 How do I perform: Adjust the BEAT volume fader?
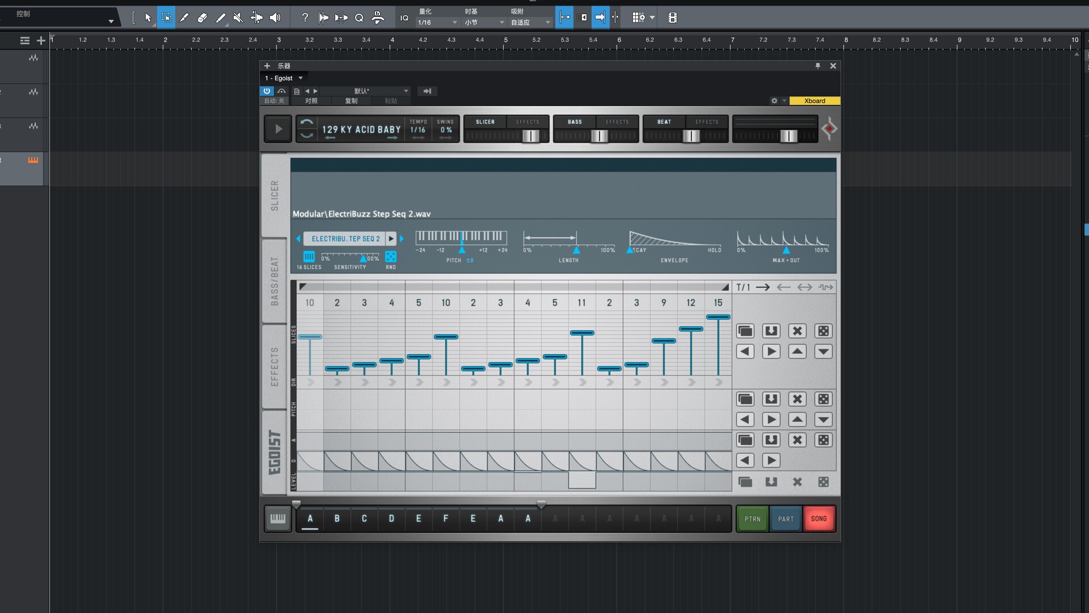pyautogui.click(x=691, y=136)
